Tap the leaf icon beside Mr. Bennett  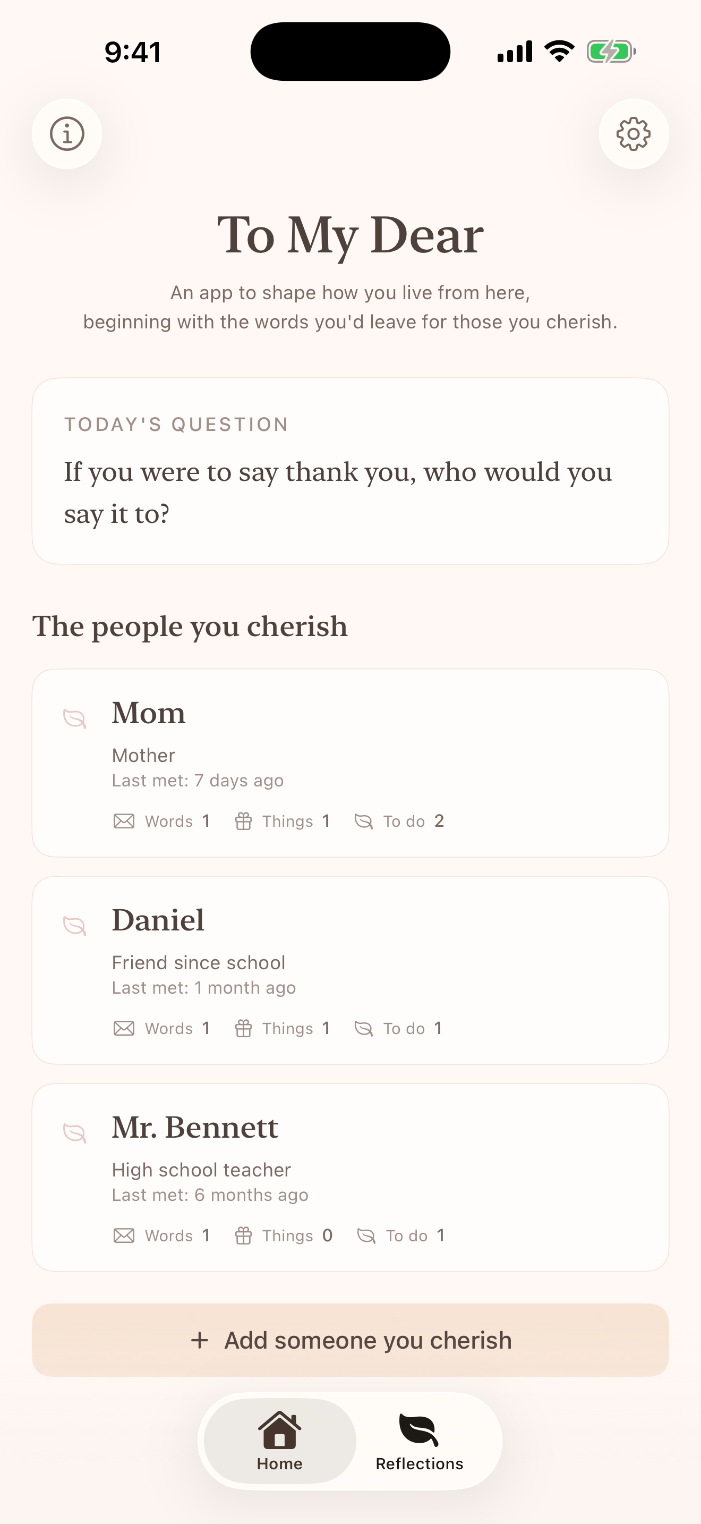[x=75, y=1132]
